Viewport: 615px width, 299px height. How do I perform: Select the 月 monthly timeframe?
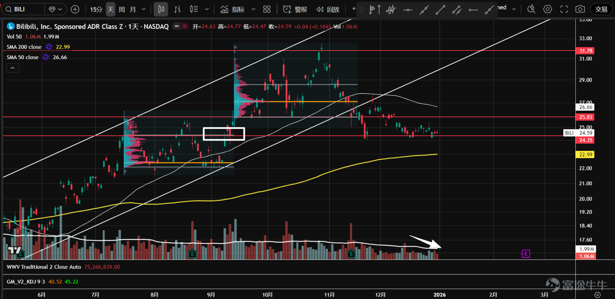tap(133, 9)
